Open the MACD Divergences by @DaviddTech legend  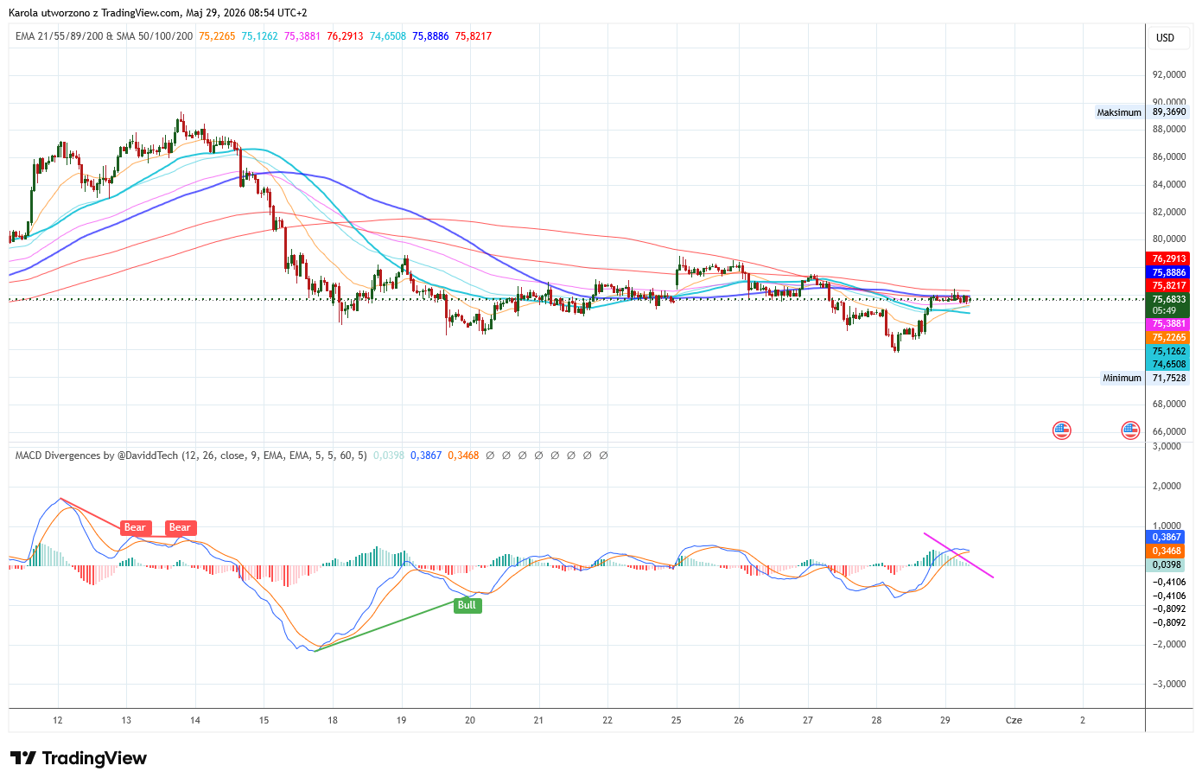(191, 456)
